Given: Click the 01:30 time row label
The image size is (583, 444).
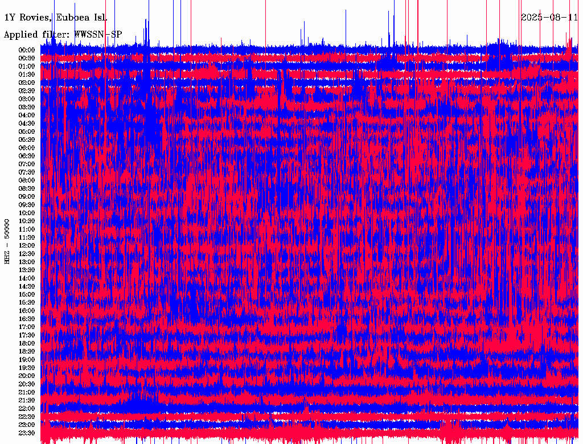Looking at the screenshot, I should [x=27, y=75].
